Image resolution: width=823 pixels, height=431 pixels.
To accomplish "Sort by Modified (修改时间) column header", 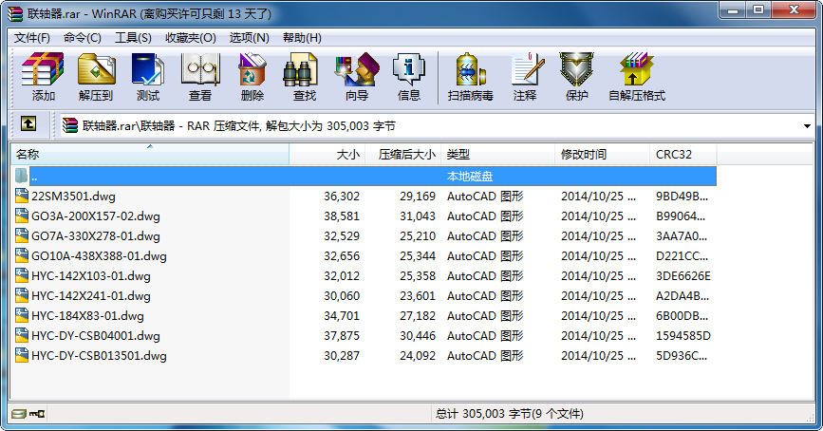I will click(x=602, y=155).
